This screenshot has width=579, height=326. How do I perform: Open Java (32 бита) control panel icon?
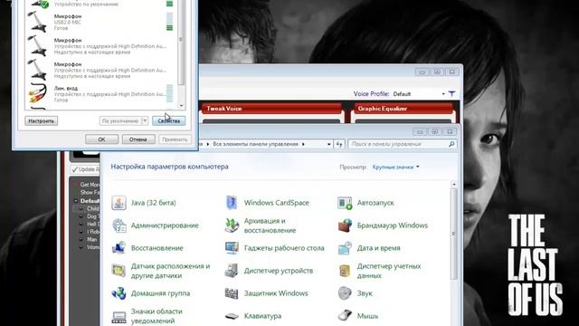pos(119,203)
